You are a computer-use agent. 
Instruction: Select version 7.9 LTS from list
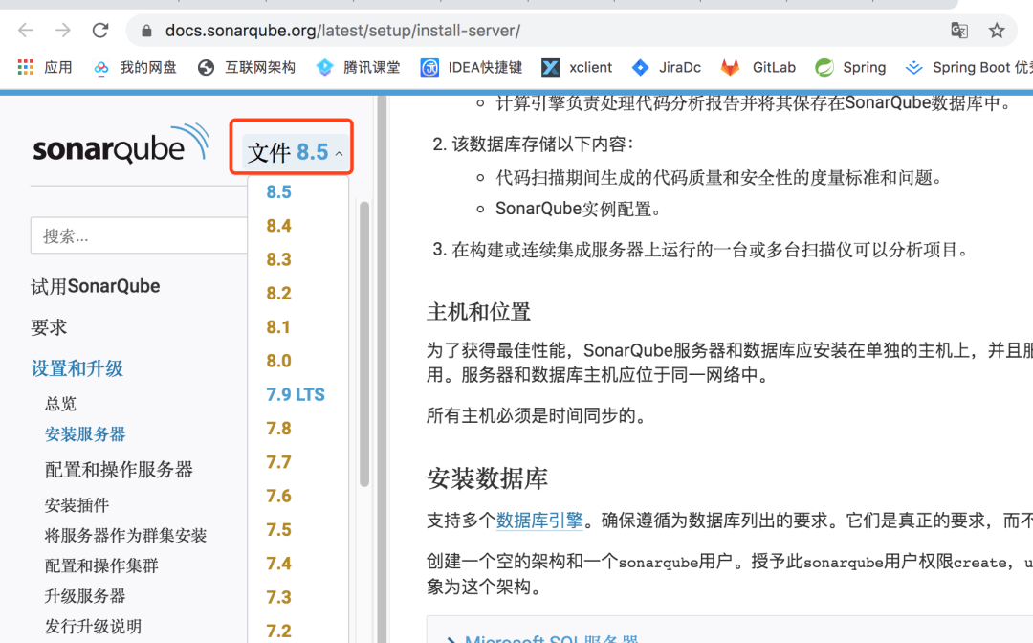point(296,394)
